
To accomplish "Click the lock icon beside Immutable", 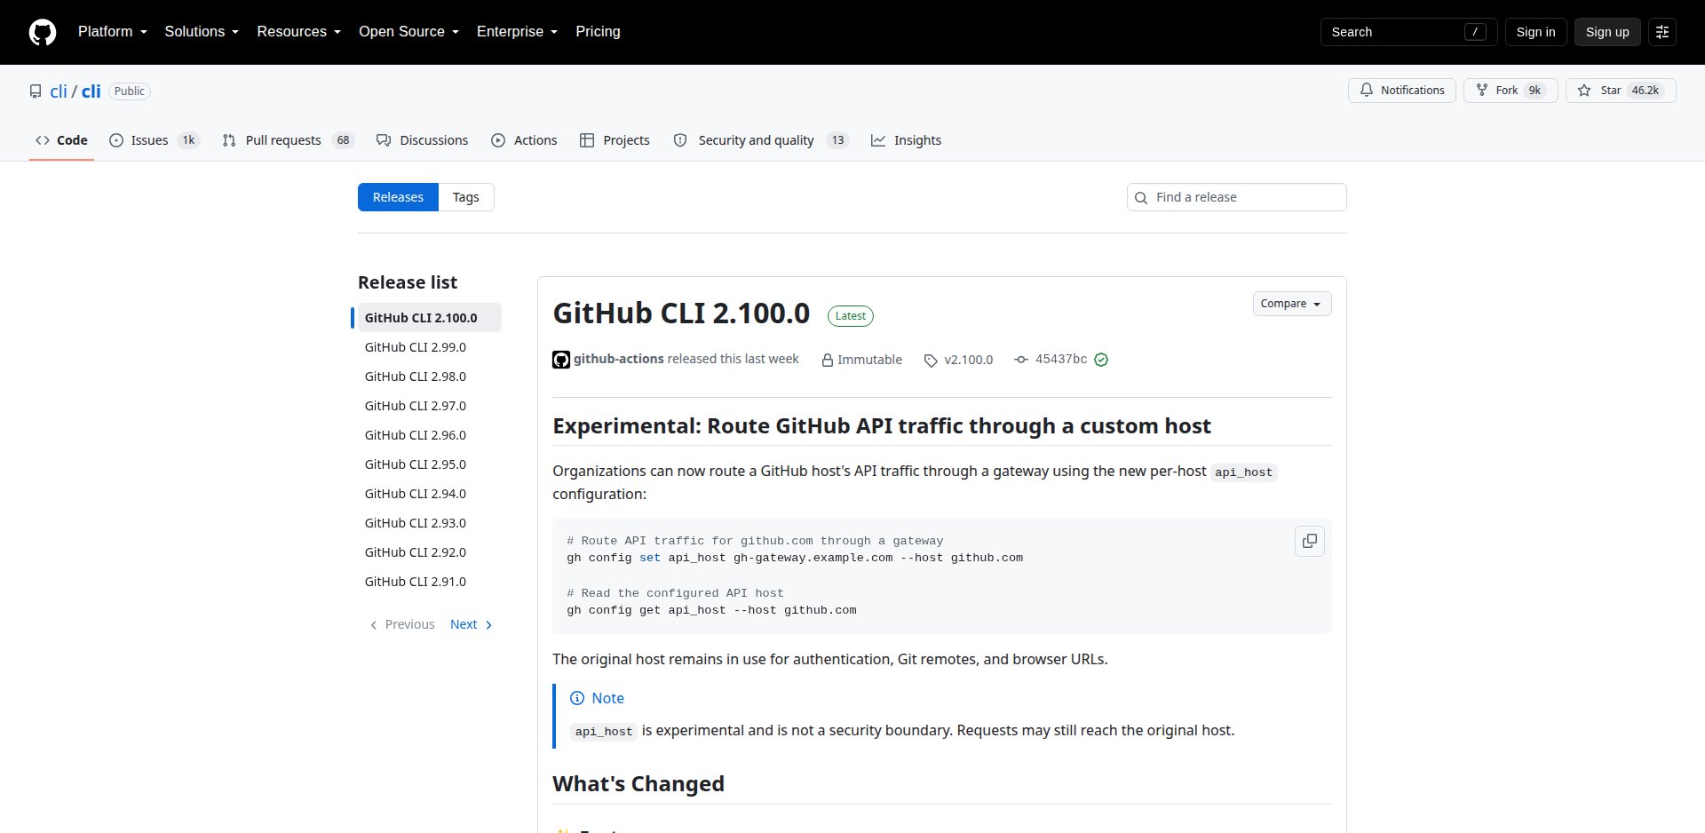I will tap(827, 360).
